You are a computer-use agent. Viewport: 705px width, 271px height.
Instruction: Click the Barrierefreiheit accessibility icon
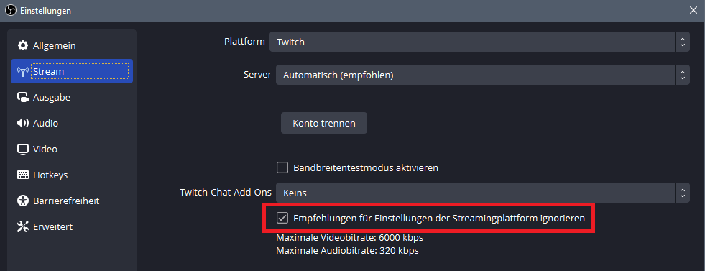22,201
